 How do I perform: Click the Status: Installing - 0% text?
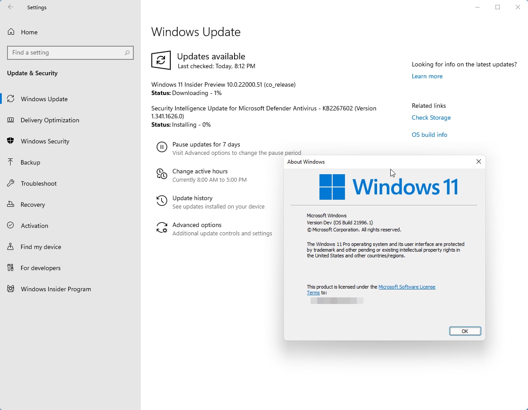(x=181, y=125)
